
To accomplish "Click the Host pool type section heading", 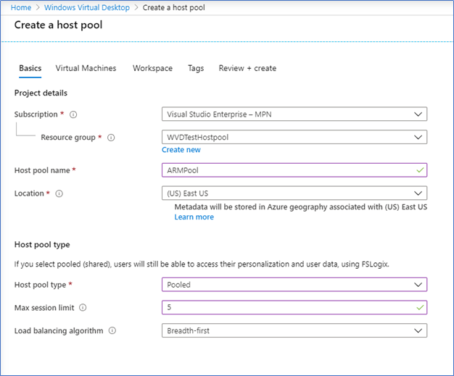I will click(x=42, y=245).
